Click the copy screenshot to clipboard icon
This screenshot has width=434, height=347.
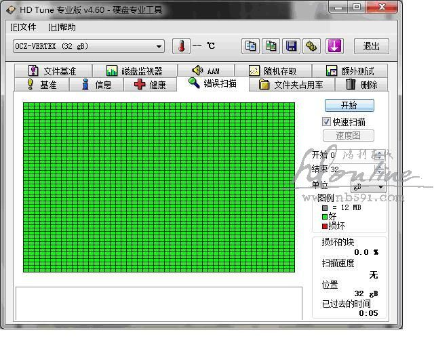coord(271,46)
